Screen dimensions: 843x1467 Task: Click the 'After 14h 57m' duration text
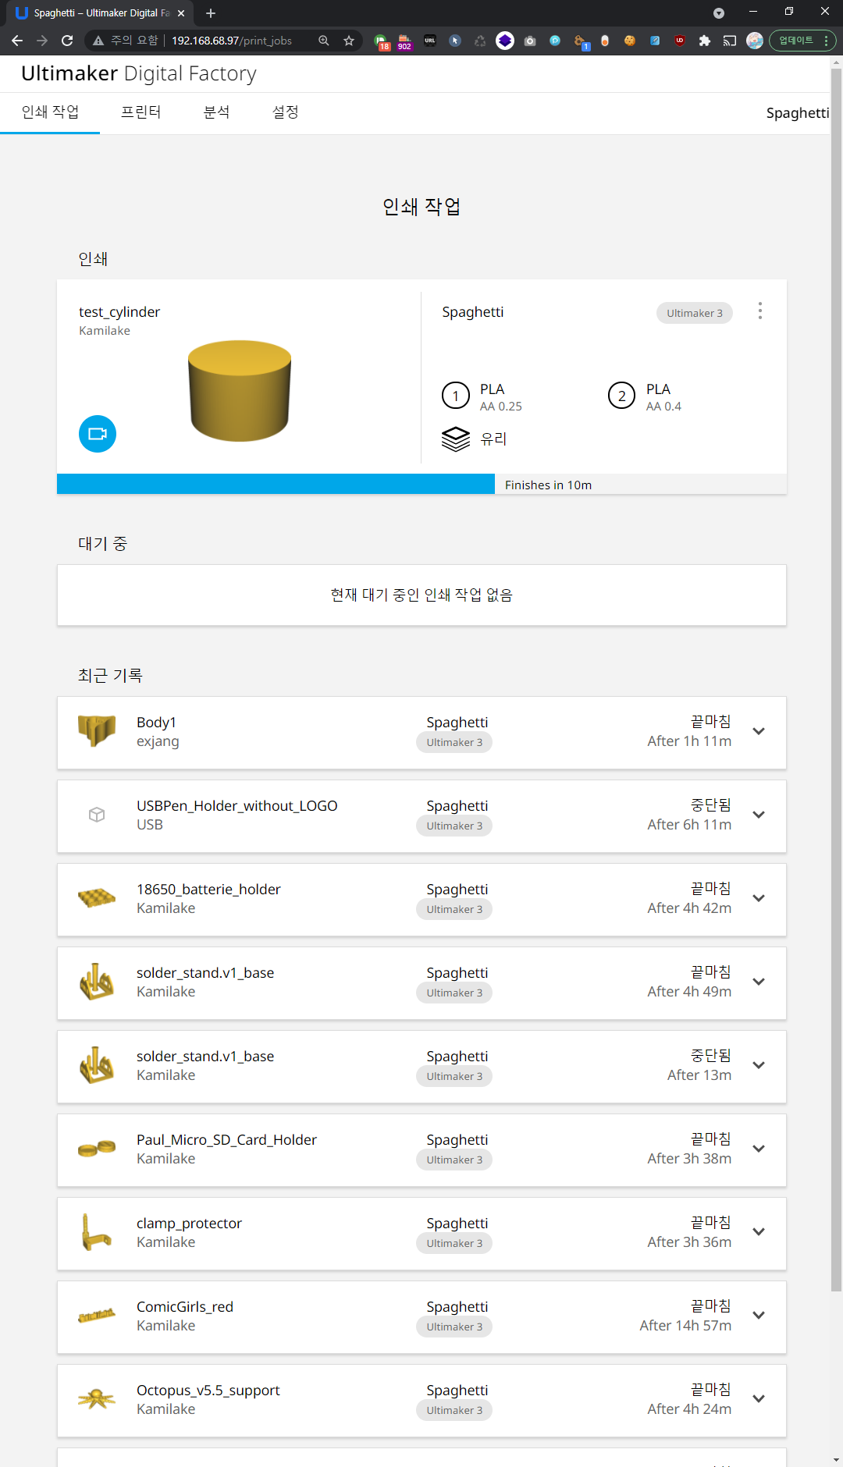pos(685,1326)
